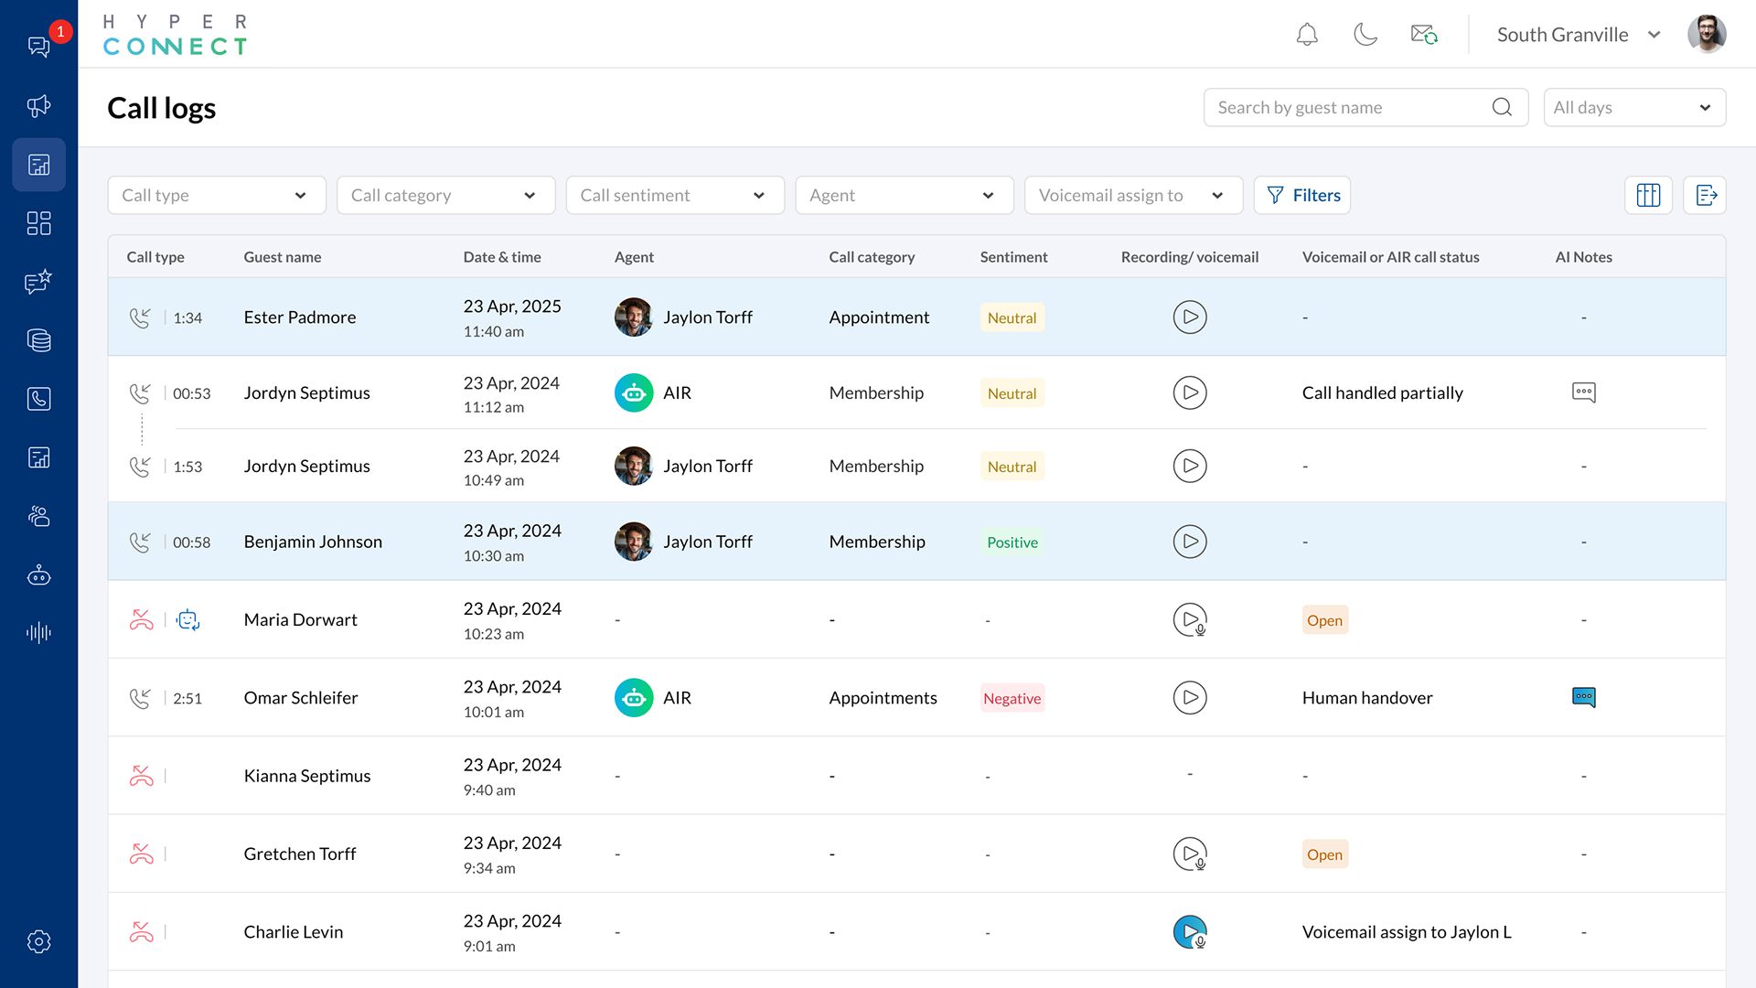Click the audio waveform sidebar icon
The width and height of the screenshot is (1756, 988).
[38, 633]
